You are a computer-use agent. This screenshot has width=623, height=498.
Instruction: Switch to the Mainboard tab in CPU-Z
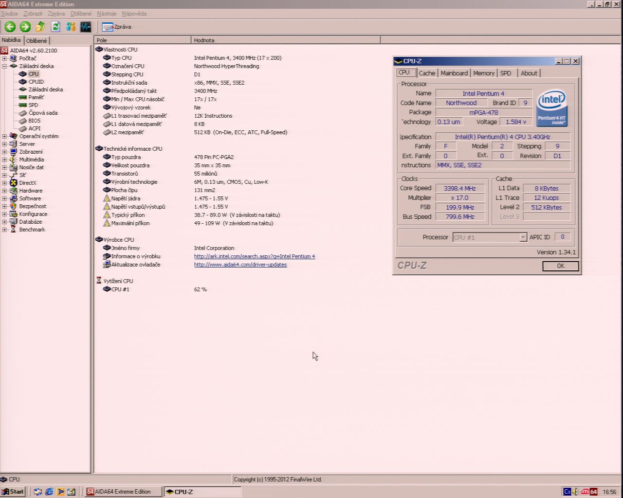coord(454,73)
